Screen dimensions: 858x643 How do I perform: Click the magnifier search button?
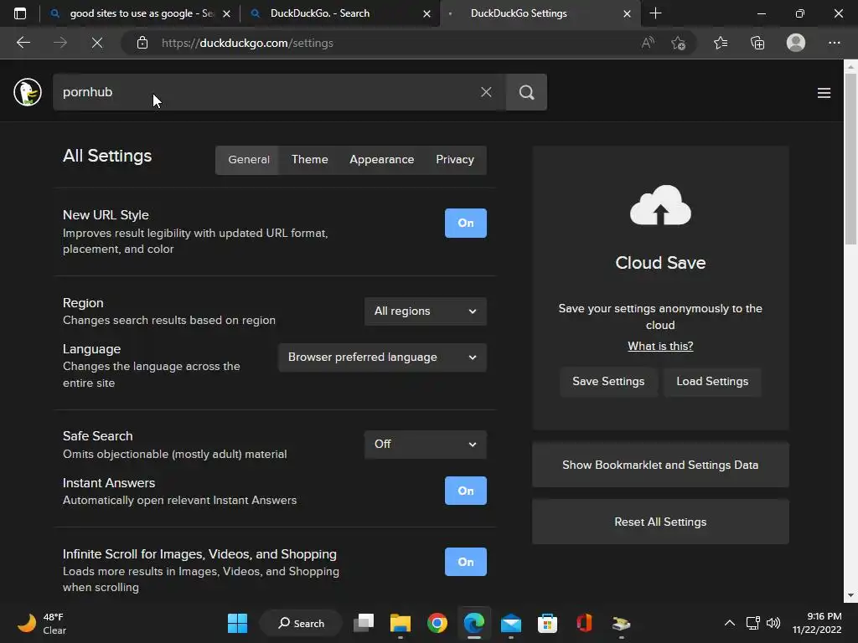coord(526,92)
